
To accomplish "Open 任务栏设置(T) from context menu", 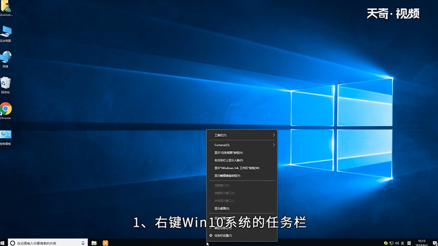I will point(242,236).
